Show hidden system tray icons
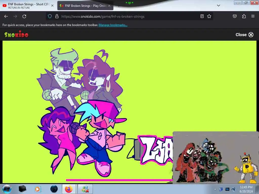Image resolution: width=259 pixels, height=194 pixels. coord(215,189)
